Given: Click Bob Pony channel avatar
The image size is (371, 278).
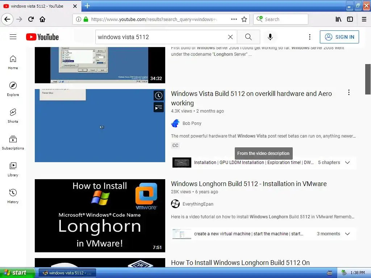Looking at the screenshot, I should click(175, 123).
